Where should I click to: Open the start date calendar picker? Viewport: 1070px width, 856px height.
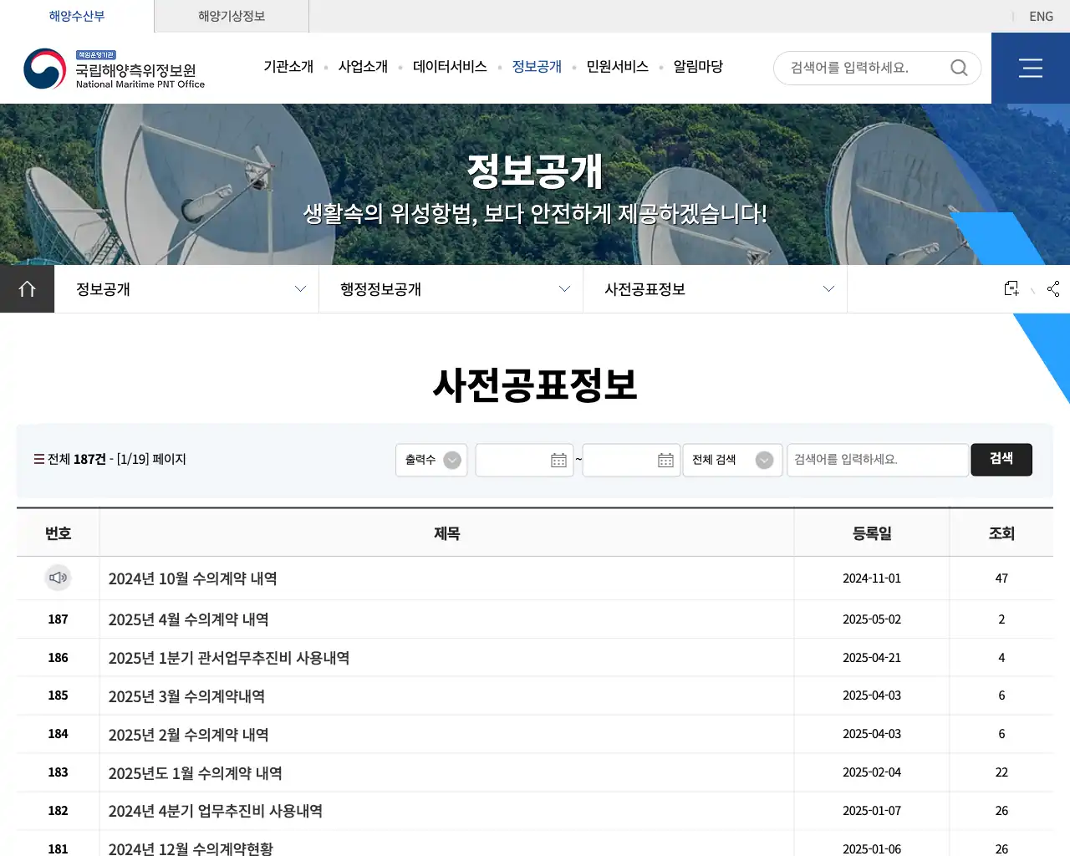558,460
